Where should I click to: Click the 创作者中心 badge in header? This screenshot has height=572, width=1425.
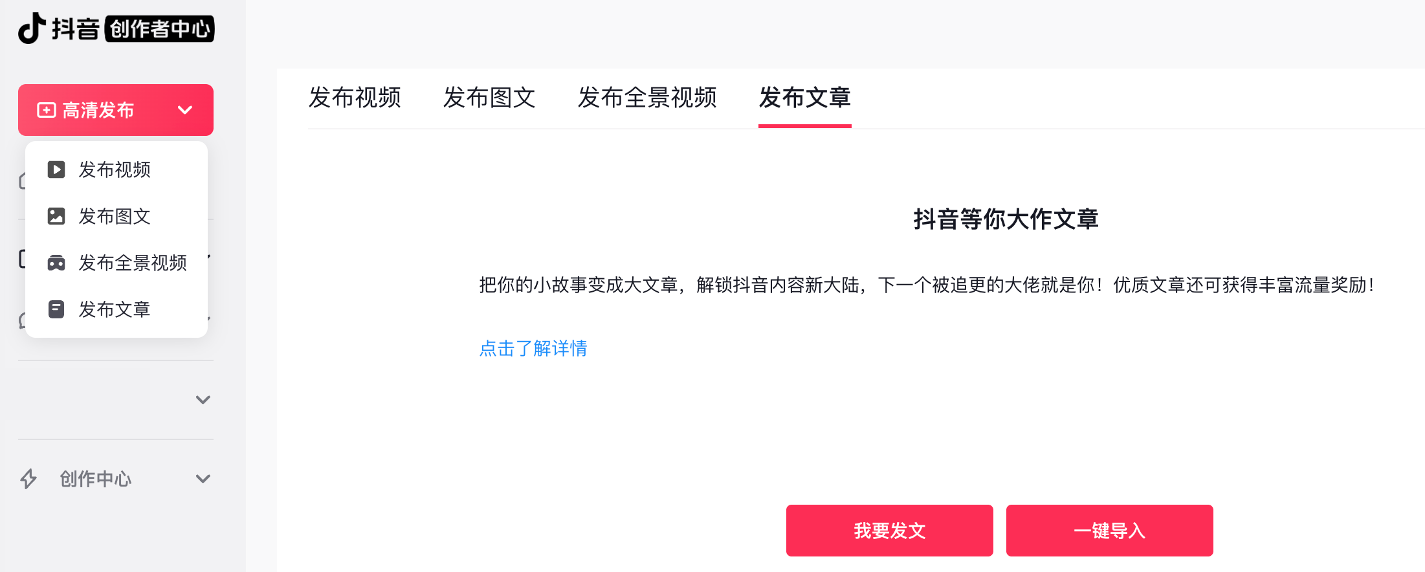(159, 28)
